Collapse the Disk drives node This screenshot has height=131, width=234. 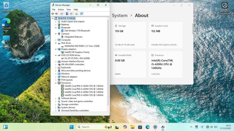pyautogui.click(x=56, y=43)
